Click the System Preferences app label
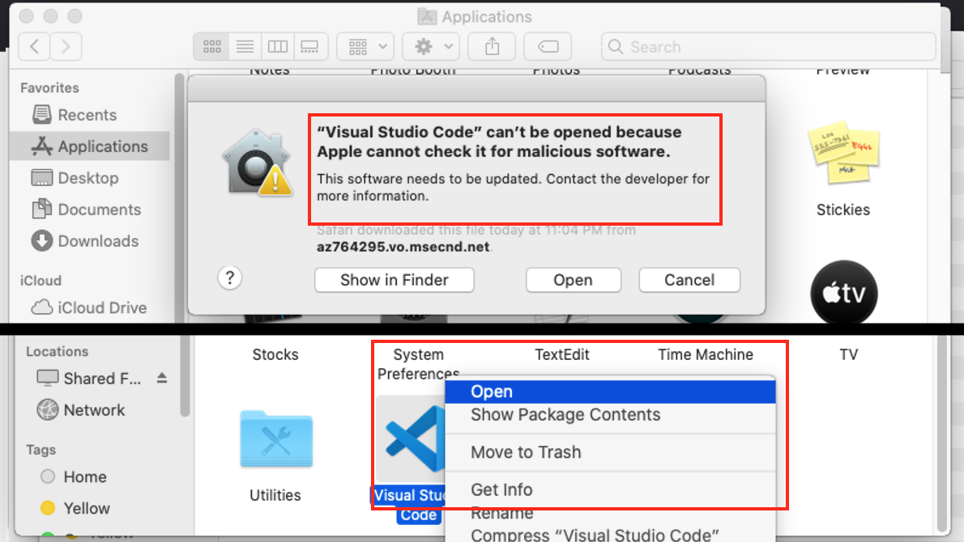964x542 pixels. pos(418,364)
